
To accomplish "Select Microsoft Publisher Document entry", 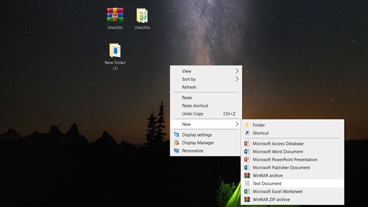I will (x=281, y=167).
